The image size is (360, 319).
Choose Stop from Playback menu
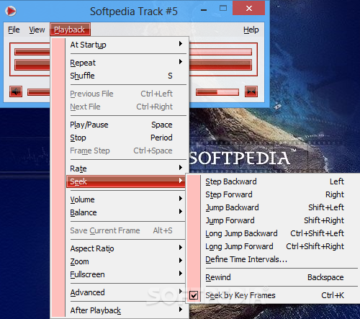click(126, 138)
